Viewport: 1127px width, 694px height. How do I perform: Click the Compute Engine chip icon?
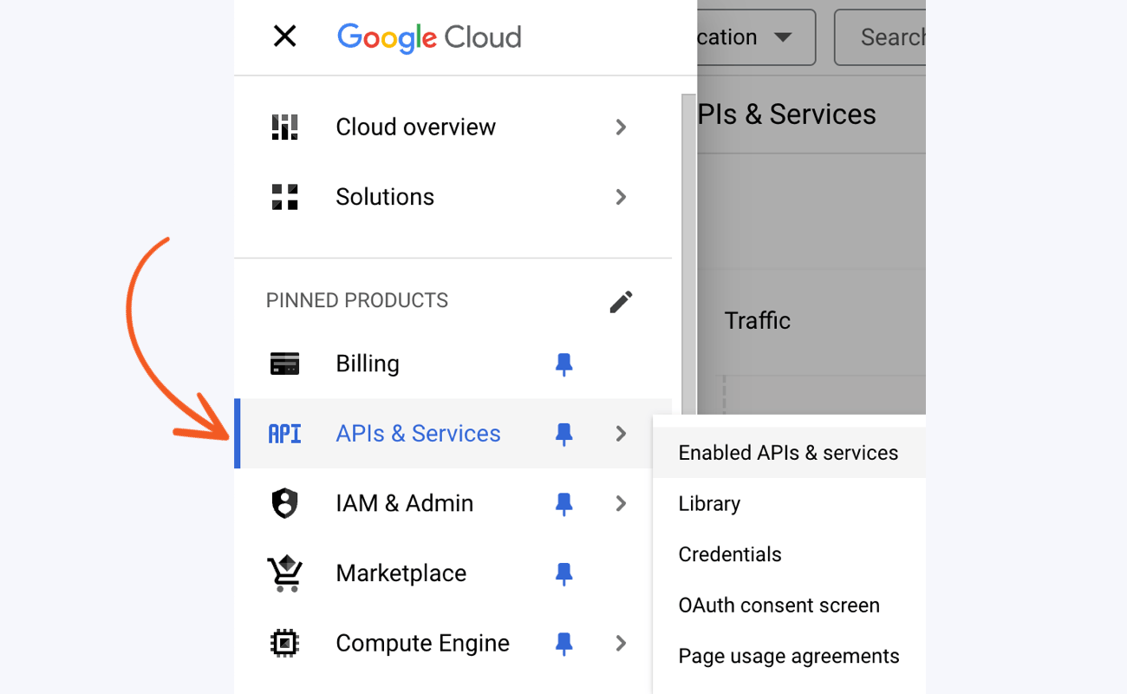point(284,643)
